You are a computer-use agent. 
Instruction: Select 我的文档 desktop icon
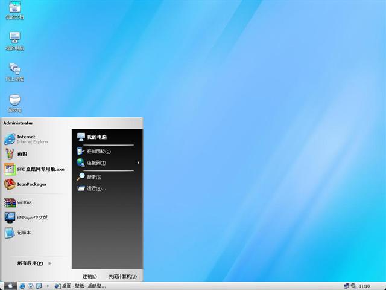tap(14, 10)
